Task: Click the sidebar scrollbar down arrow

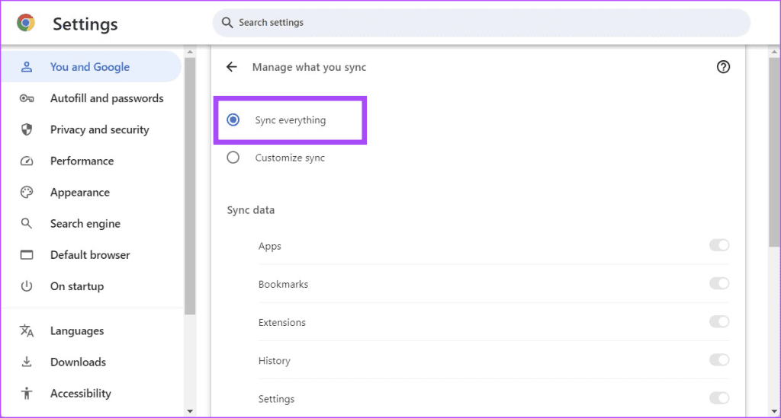Action: click(x=190, y=411)
